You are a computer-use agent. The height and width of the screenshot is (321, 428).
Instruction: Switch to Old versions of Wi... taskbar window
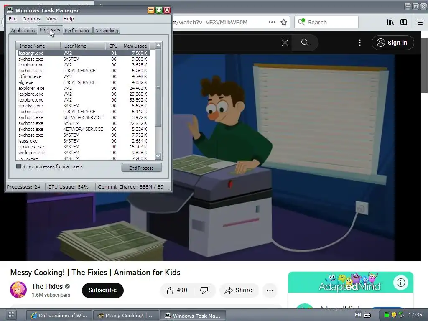point(59,315)
